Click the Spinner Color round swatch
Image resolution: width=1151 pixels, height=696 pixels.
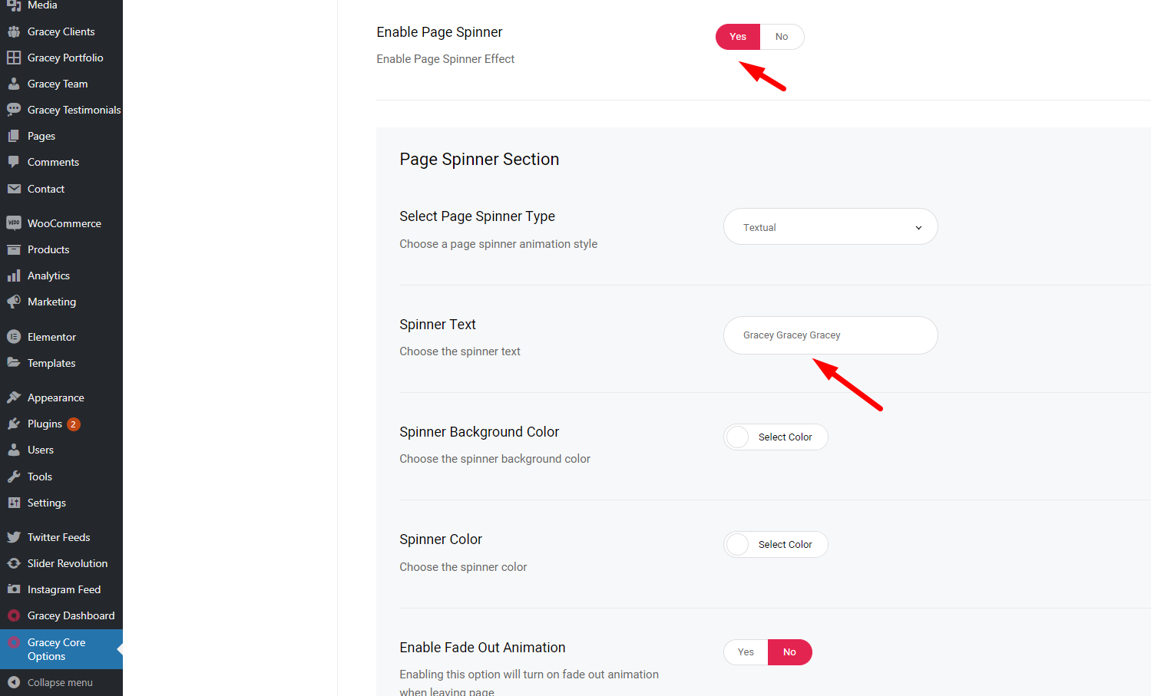click(737, 545)
